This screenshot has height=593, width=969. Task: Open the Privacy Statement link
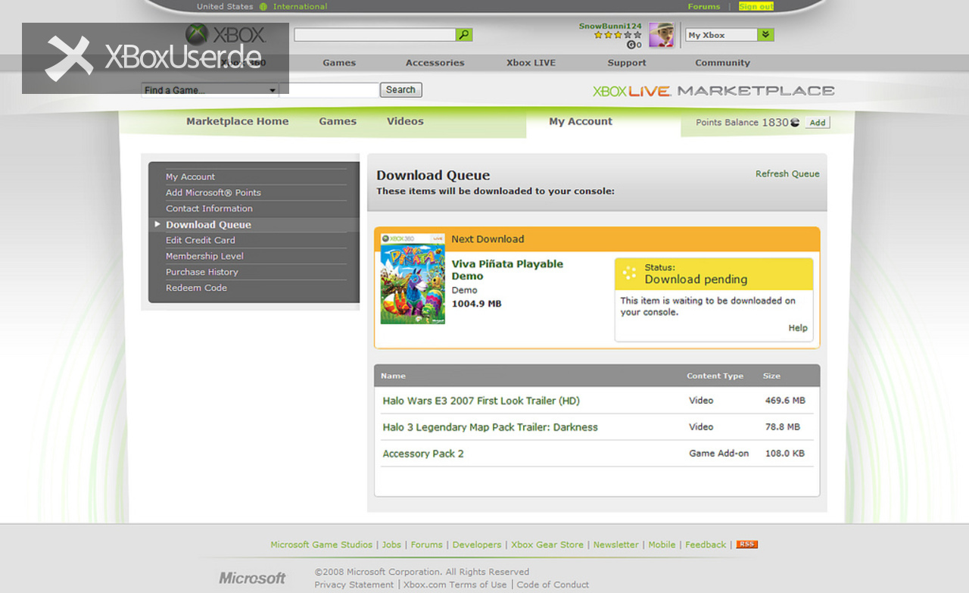[x=354, y=585]
